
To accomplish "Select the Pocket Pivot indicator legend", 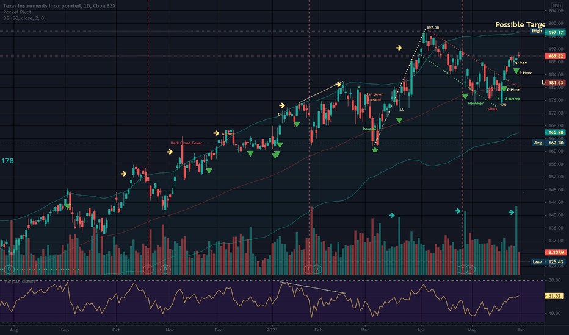I will pyautogui.click(x=17, y=12).
